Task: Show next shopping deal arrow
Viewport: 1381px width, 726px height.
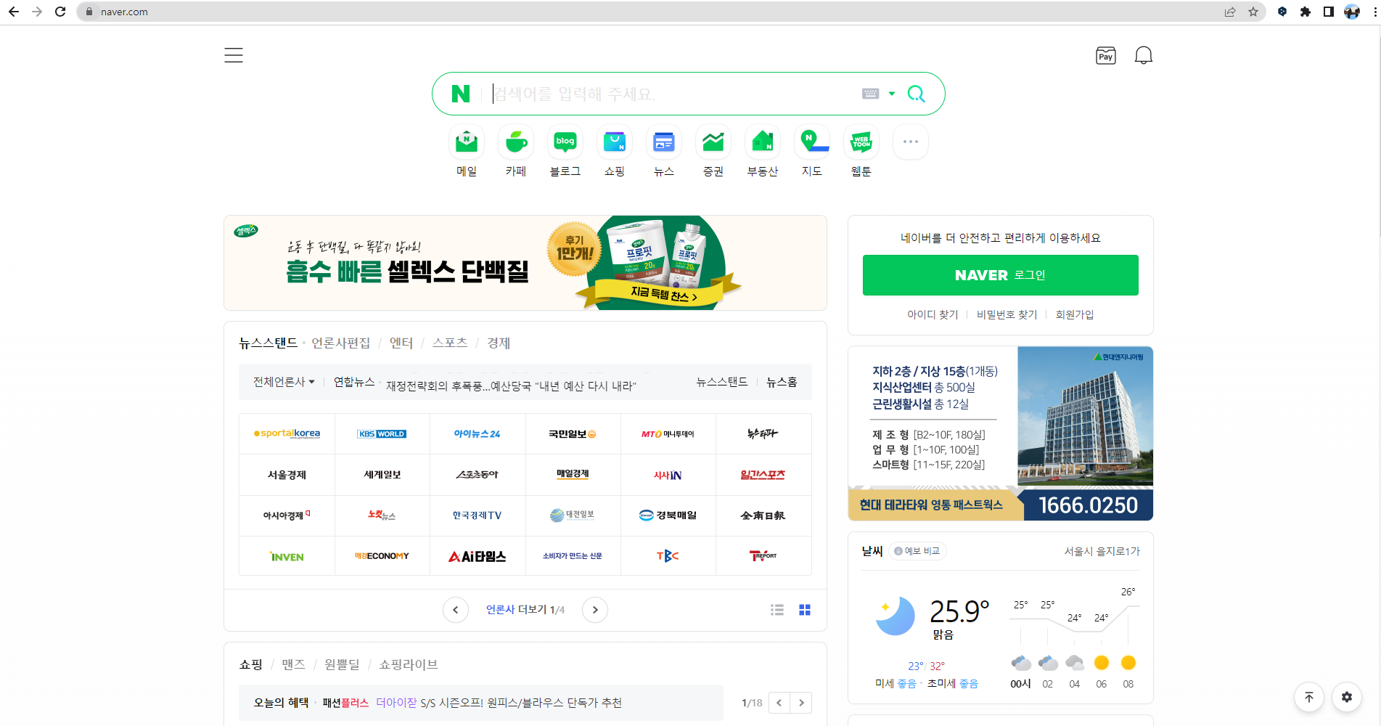Action: (x=801, y=703)
